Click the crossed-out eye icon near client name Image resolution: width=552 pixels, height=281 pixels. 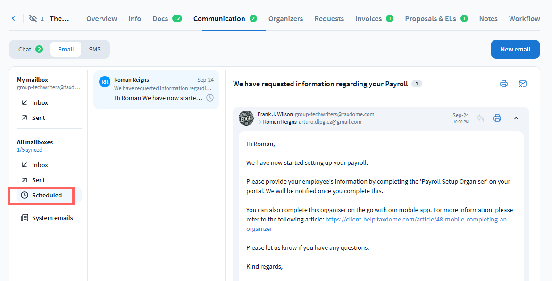(x=33, y=18)
